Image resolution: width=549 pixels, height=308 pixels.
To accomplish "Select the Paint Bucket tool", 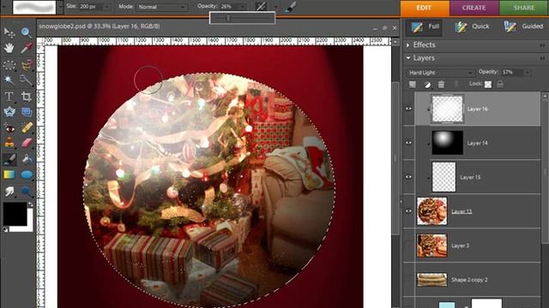I will pos(27,159).
